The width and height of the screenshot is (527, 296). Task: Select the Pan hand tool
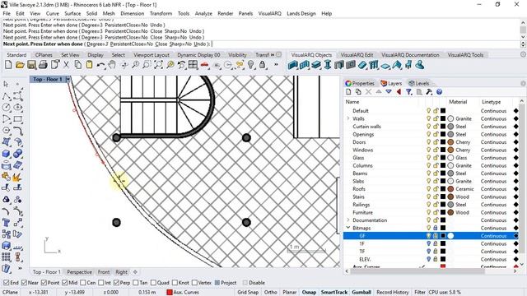[112, 65]
